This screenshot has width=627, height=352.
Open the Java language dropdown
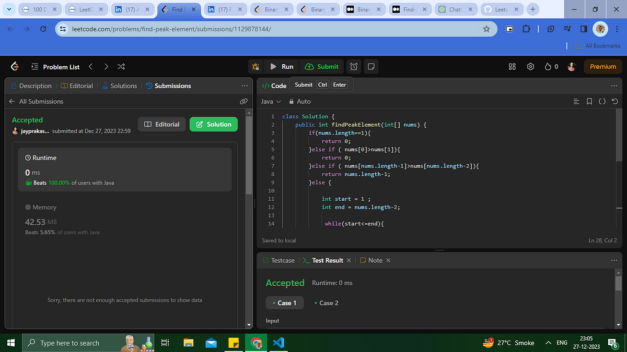coord(271,101)
